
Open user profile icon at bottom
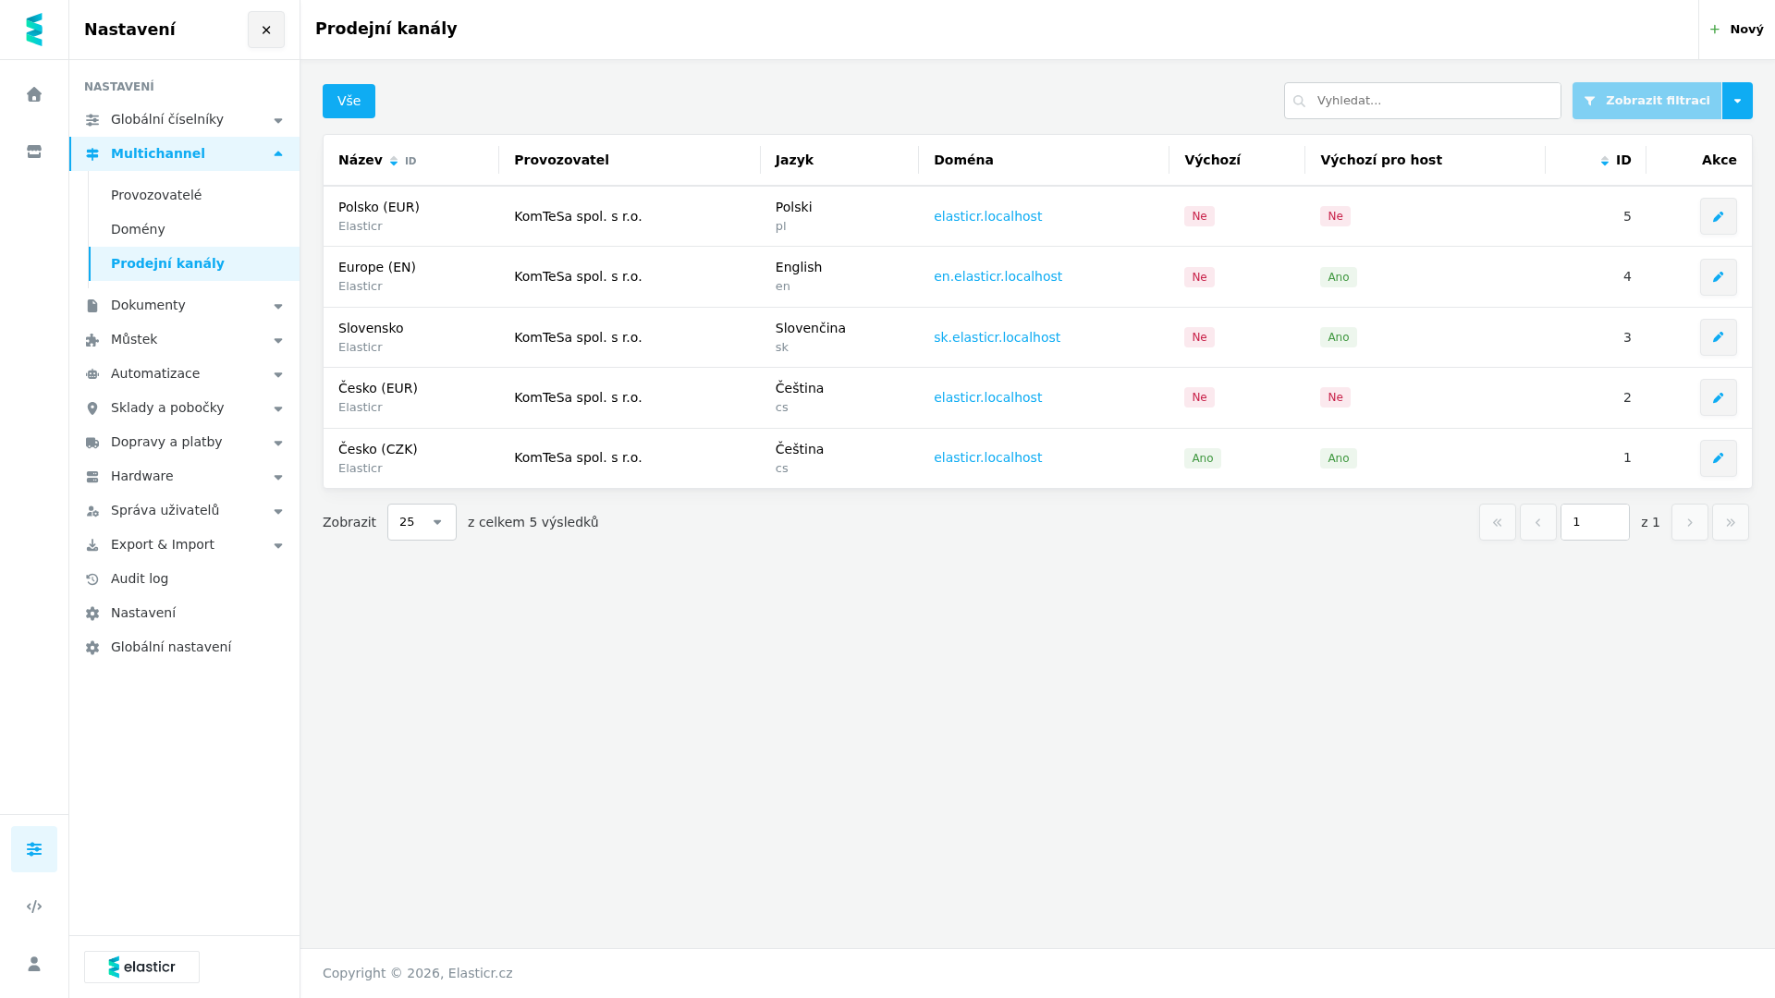pos(34,964)
